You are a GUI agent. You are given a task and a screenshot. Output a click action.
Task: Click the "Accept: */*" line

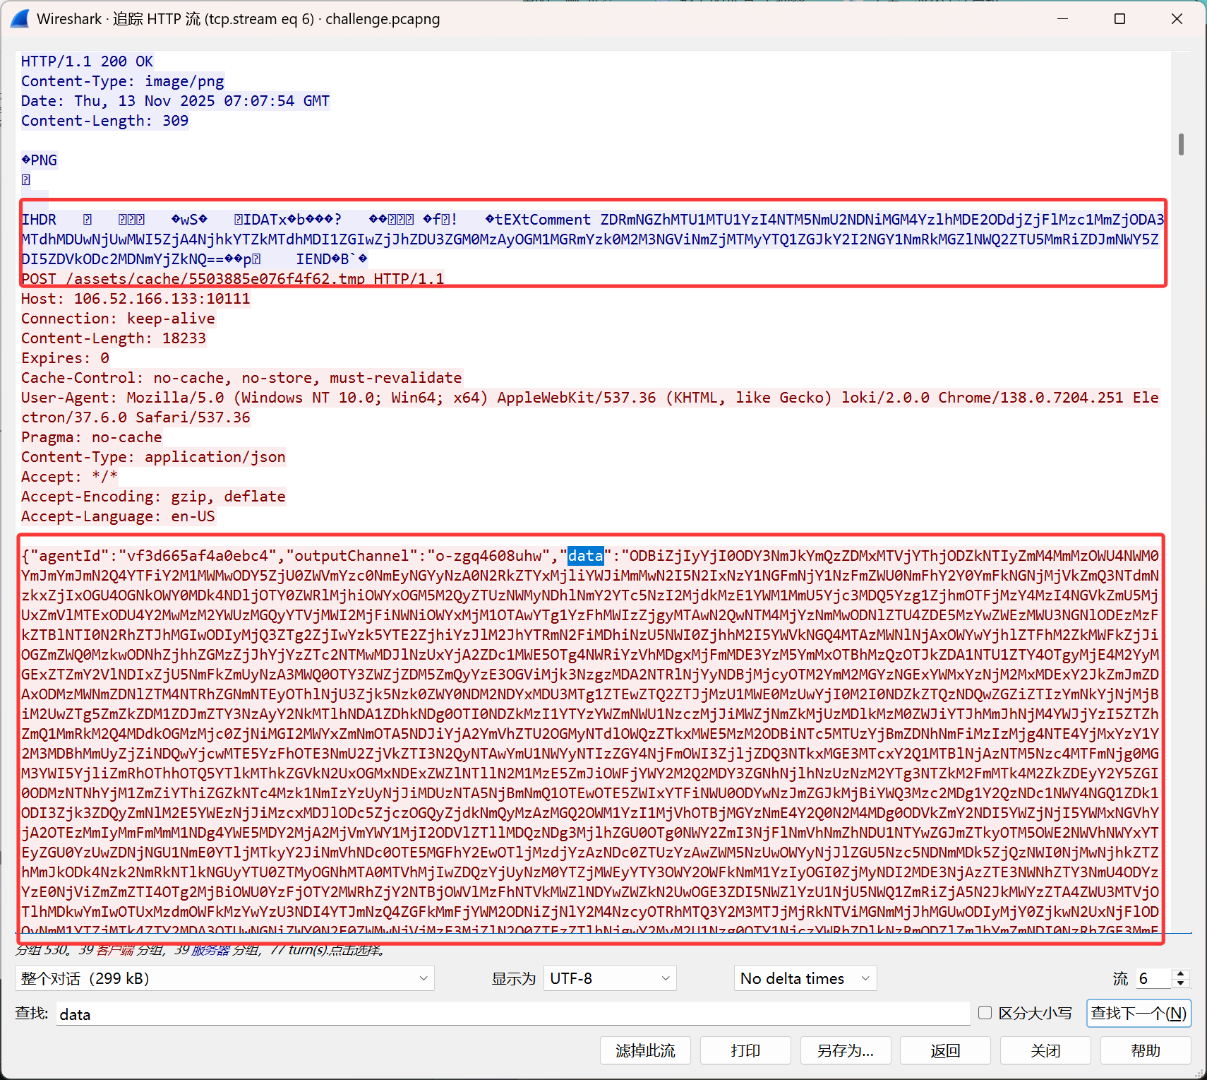69,477
